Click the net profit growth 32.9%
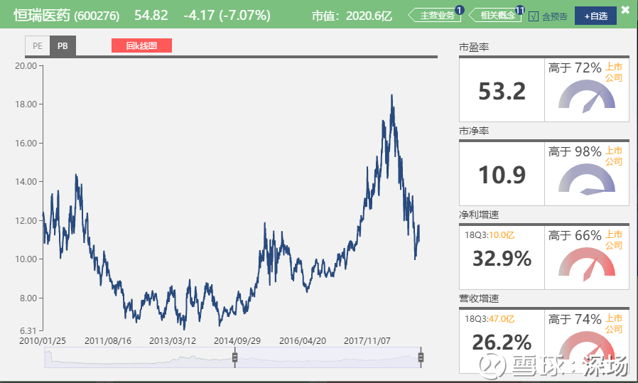Screen dimensions: 638x383 pos(502,259)
